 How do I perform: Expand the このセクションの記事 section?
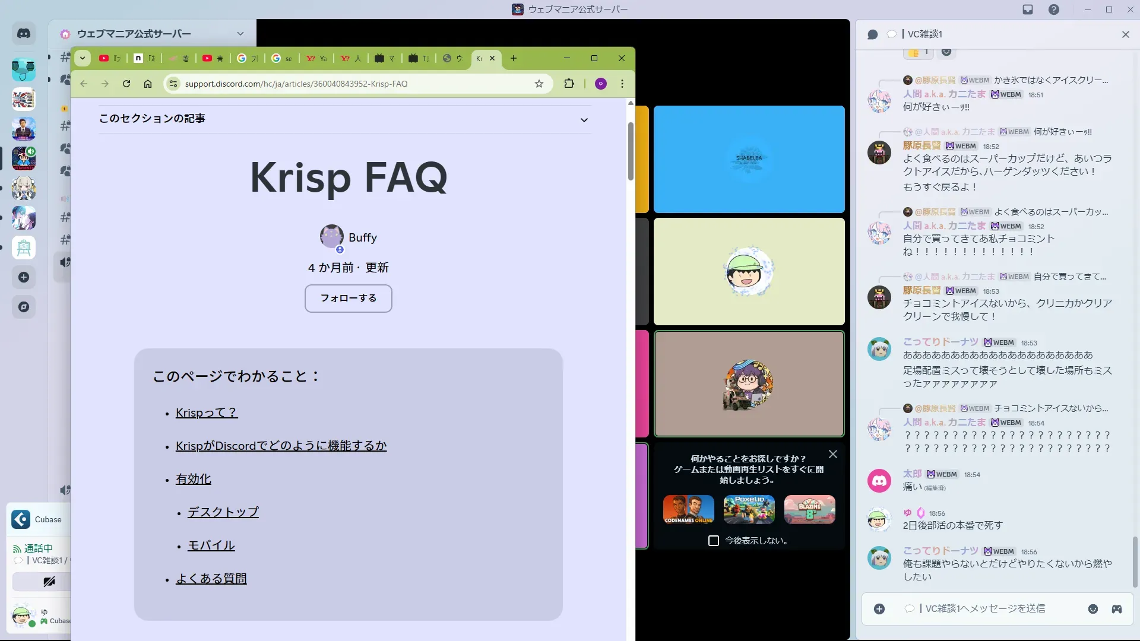pyautogui.click(x=584, y=119)
